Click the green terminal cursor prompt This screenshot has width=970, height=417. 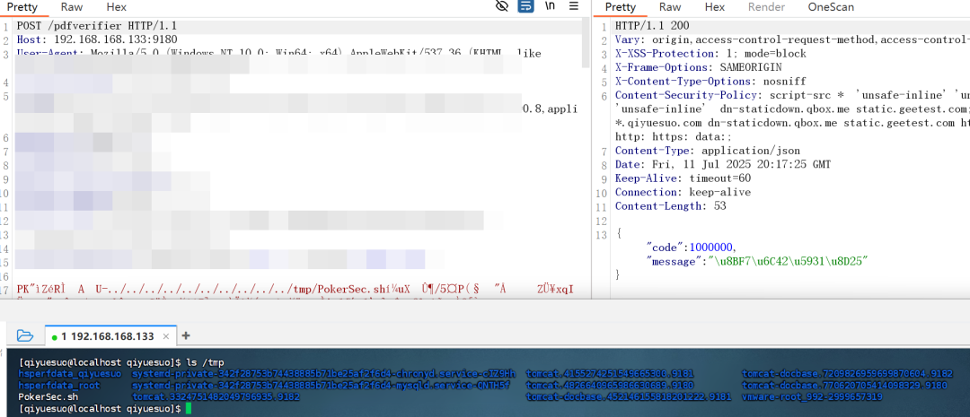click(x=188, y=408)
